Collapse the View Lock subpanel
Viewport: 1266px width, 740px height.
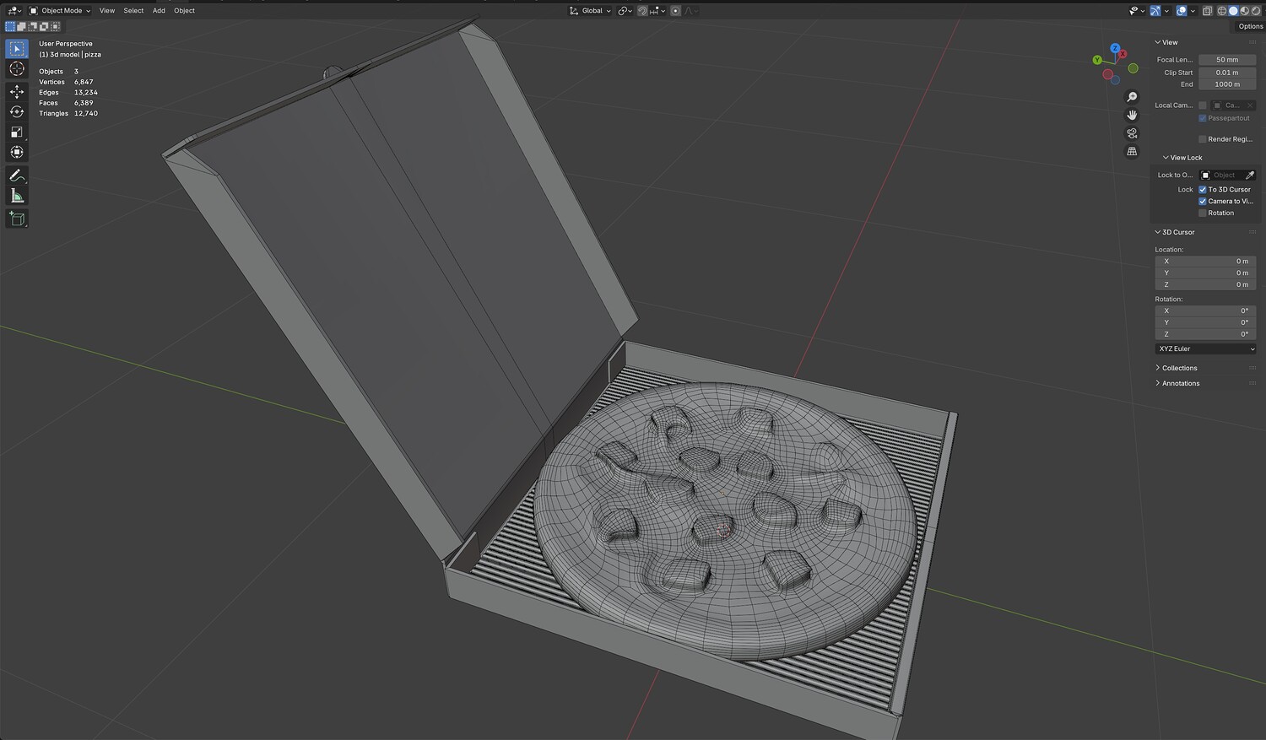[x=1182, y=158]
